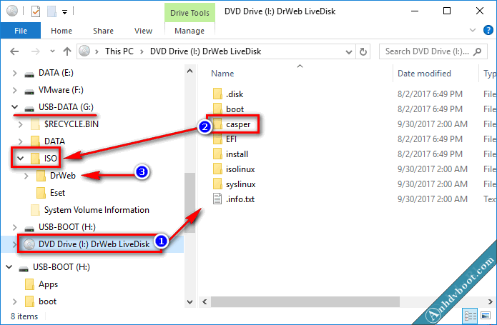Select the DrWeb folder in the tree

(63, 175)
